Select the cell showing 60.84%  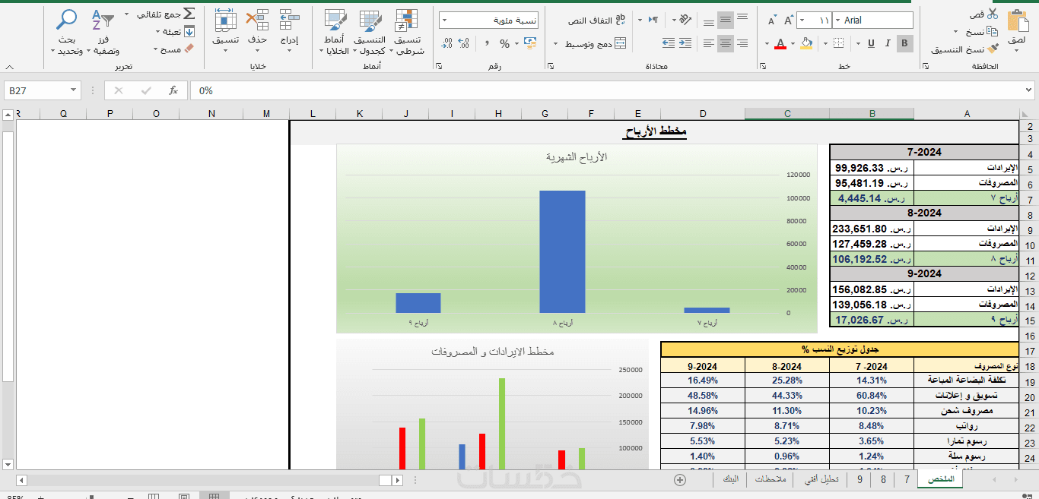pyautogui.click(x=872, y=396)
